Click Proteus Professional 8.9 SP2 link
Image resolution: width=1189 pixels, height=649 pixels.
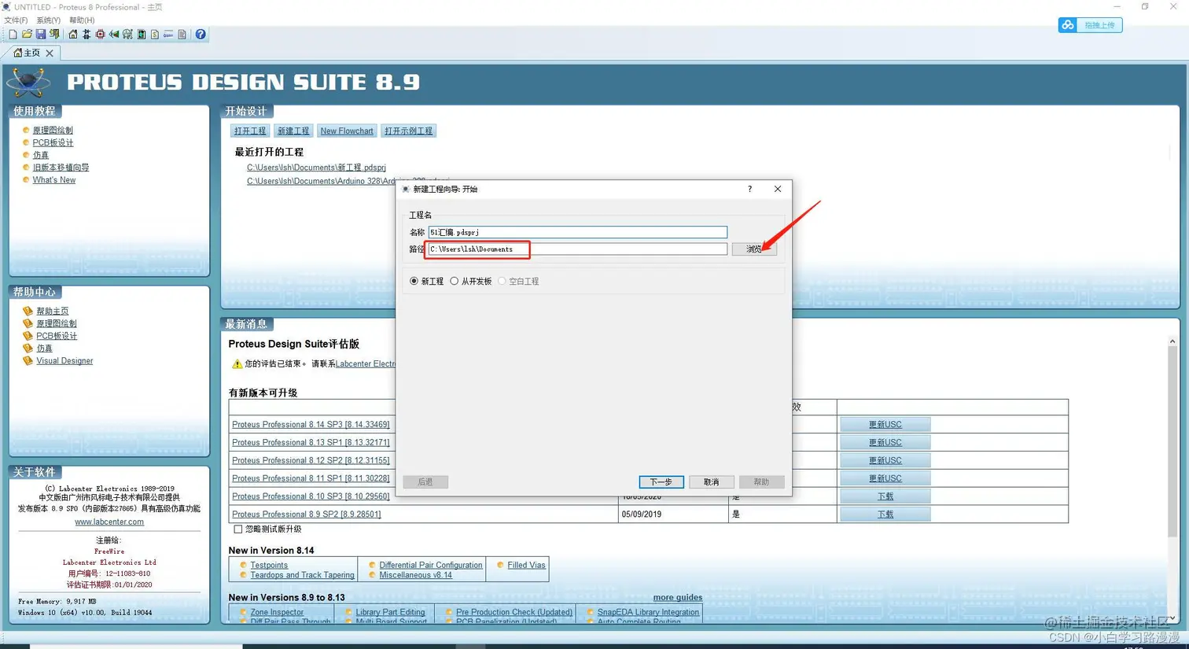coord(306,514)
